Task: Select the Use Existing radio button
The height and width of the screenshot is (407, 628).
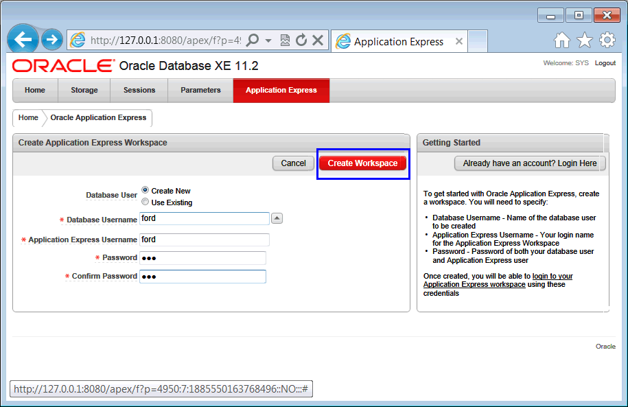Action: click(145, 202)
